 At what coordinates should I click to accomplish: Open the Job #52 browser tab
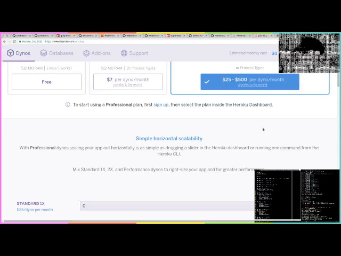click(x=262, y=36)
